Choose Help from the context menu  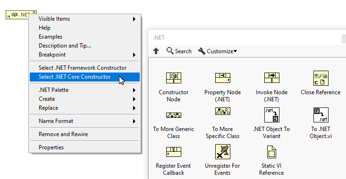(x=85, y=28)
